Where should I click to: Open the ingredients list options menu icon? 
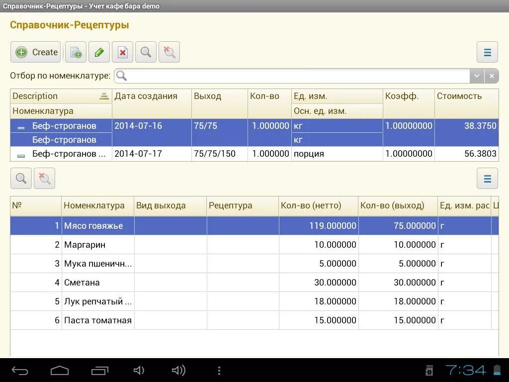point(487,179)
